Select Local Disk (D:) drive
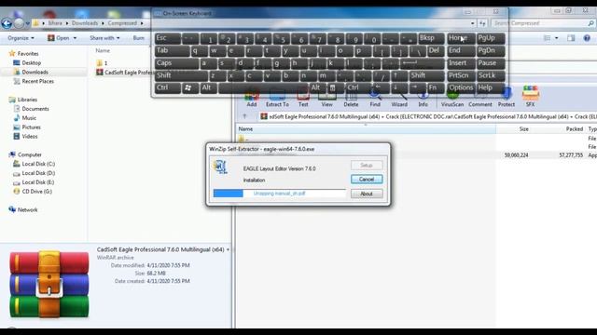The height and width of the screenshot is (335, 597). pyautogui.click(x=38, y=173)
